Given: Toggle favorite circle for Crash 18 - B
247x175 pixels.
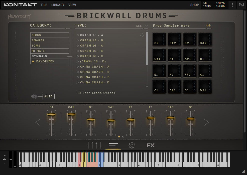Looking at the screenshot, I should click(78, 41).
